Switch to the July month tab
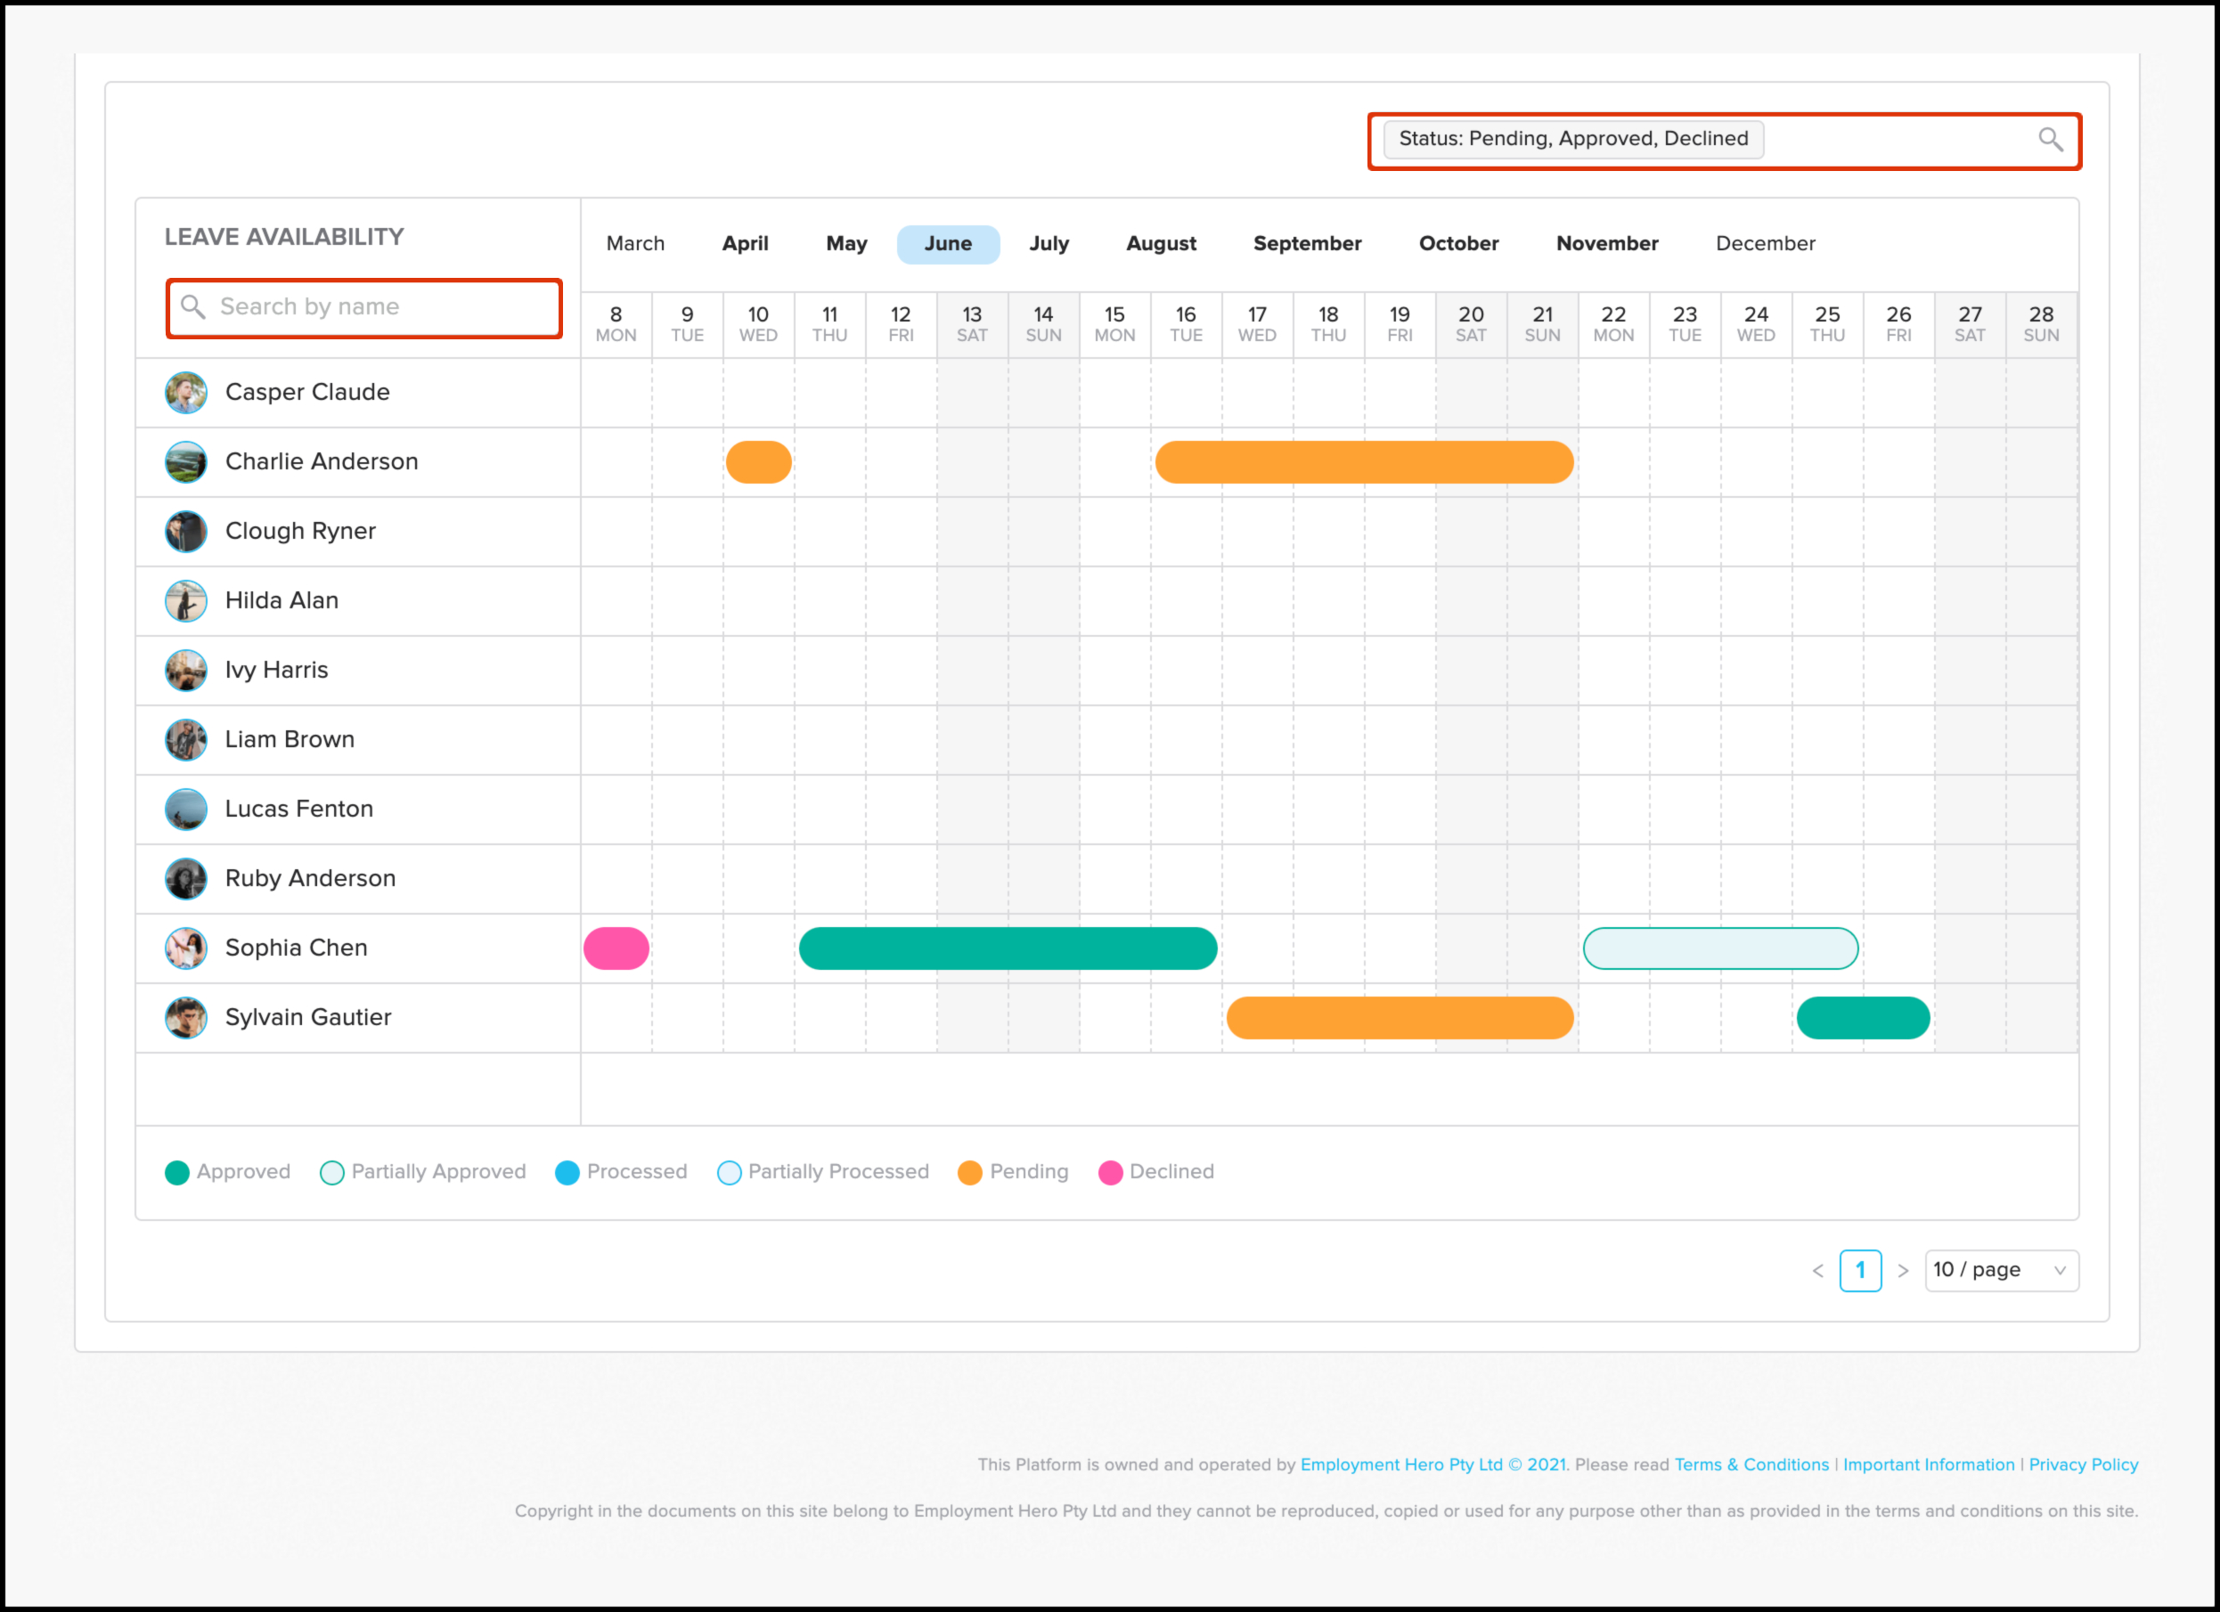 click(1049, 244)
